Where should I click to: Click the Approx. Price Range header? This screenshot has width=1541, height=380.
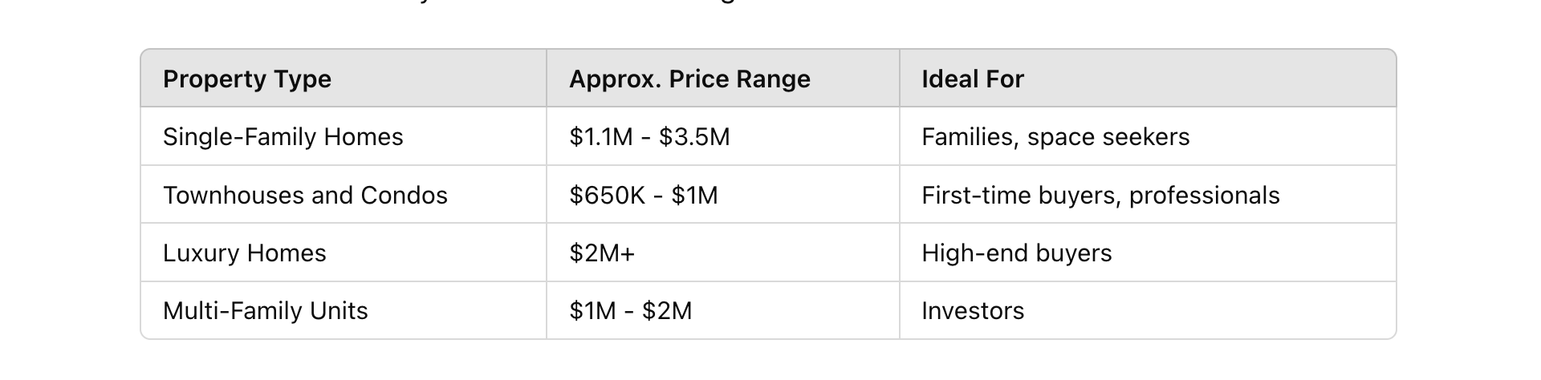tap(723, 79)
